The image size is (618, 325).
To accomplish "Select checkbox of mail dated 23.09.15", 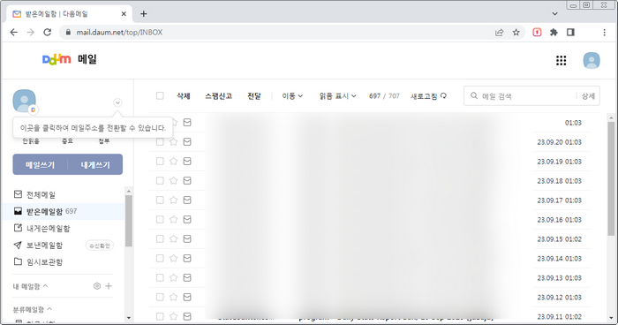I will pyautogui.click(x=160, y=238).
